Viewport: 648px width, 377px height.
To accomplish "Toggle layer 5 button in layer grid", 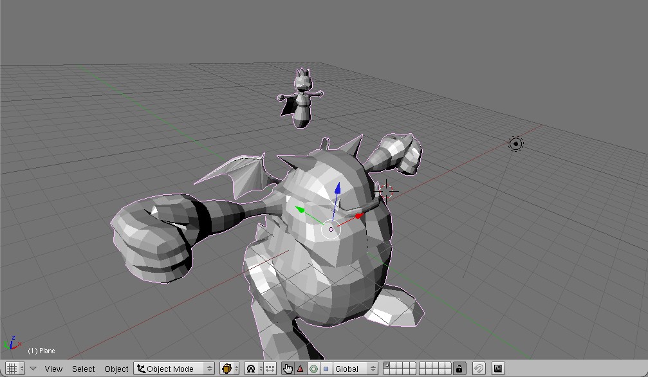I will tap(412, 365).
